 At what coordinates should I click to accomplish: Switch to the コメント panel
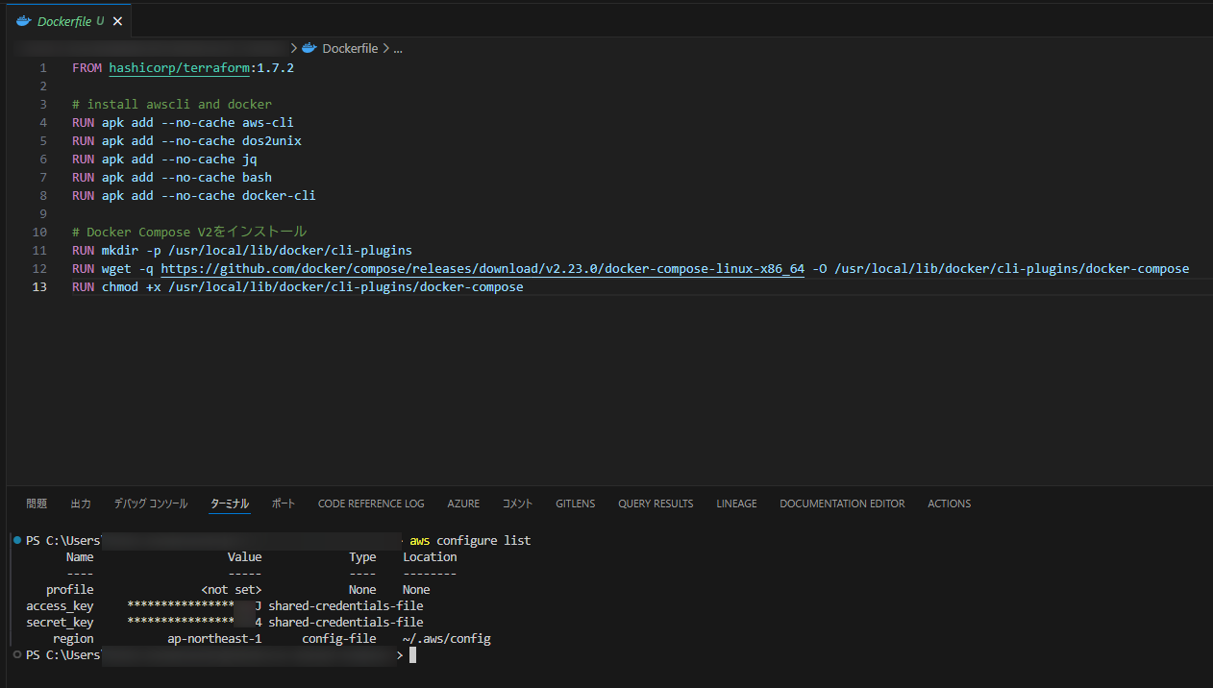click(517, 503)
